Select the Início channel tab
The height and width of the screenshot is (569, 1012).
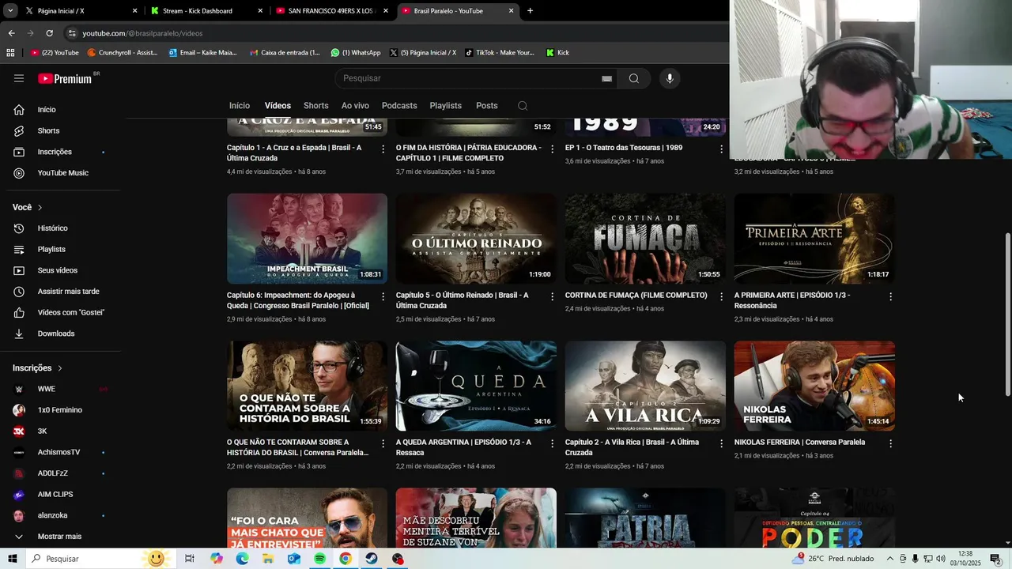tap(240, 106)
